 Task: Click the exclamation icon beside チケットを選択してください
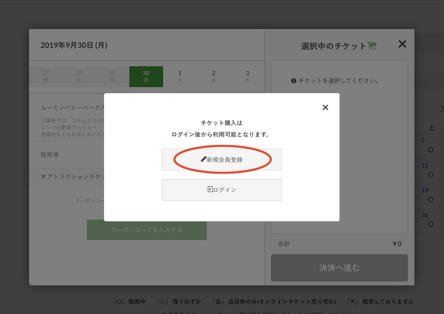click(294, 80)
